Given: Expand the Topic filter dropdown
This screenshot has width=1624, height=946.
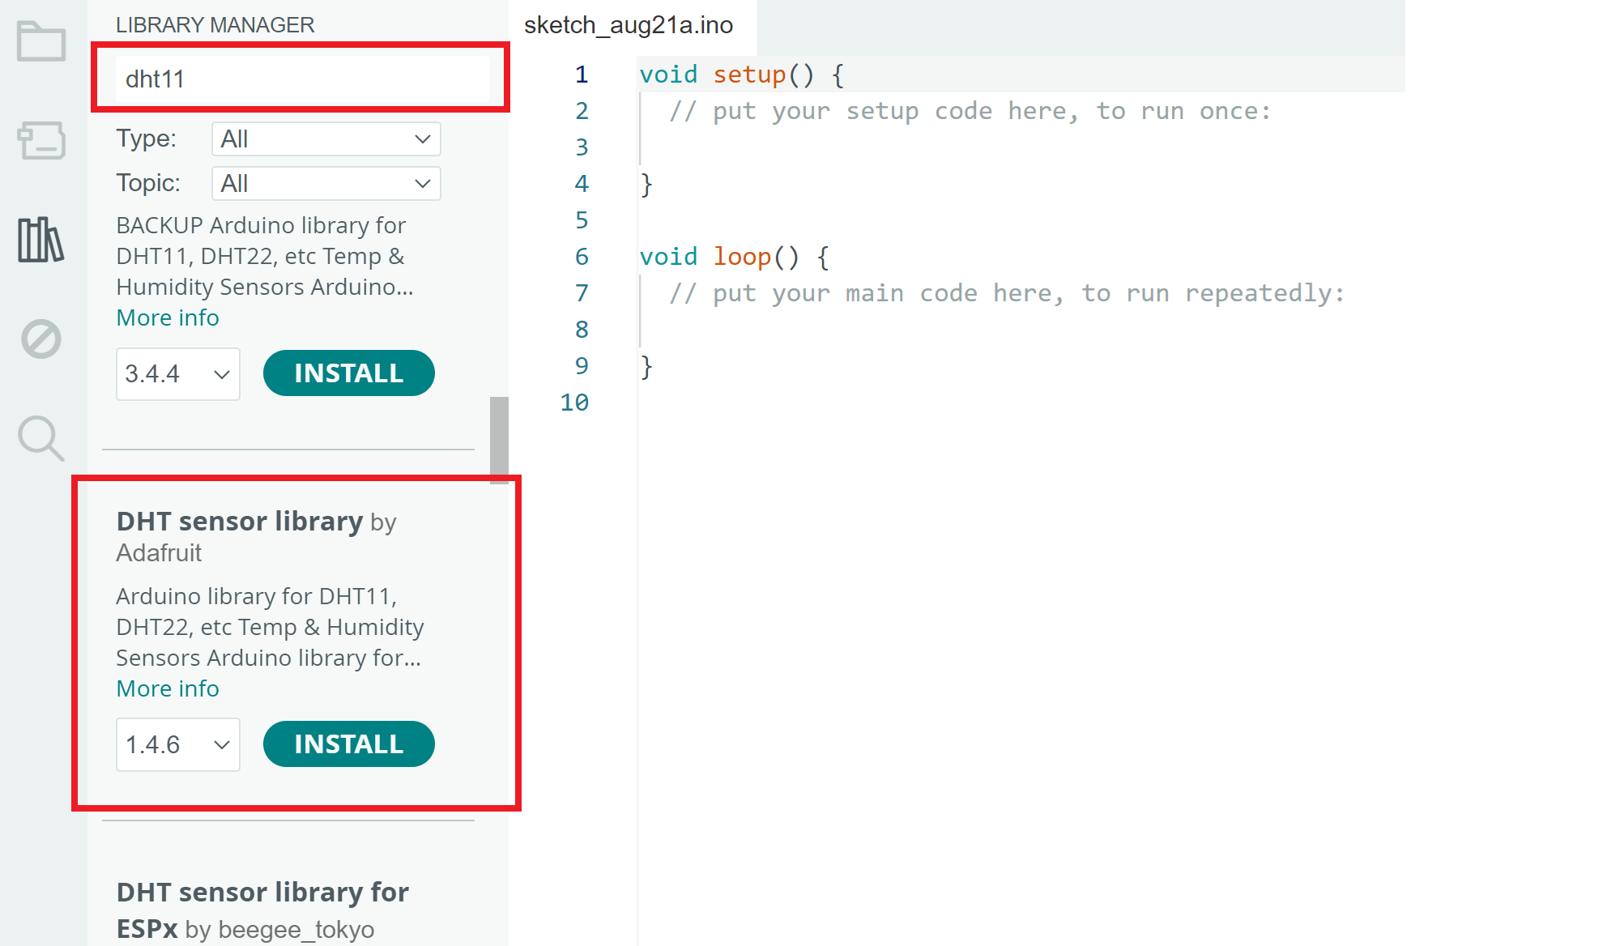Looking at the screenshot, I should [326, 184].
